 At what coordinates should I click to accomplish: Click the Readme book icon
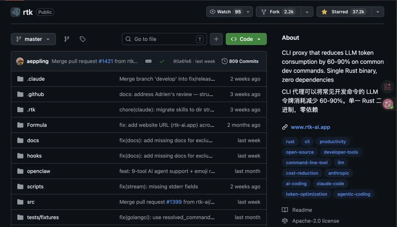(285, 210)
